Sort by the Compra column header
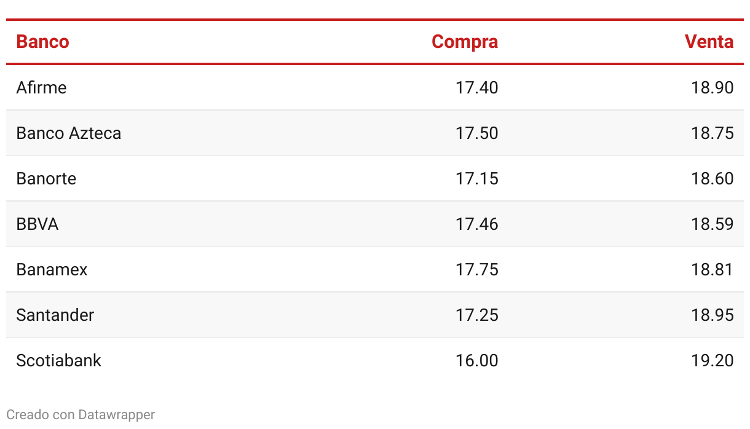The image size is (750, 429). [x=465, y=42]
